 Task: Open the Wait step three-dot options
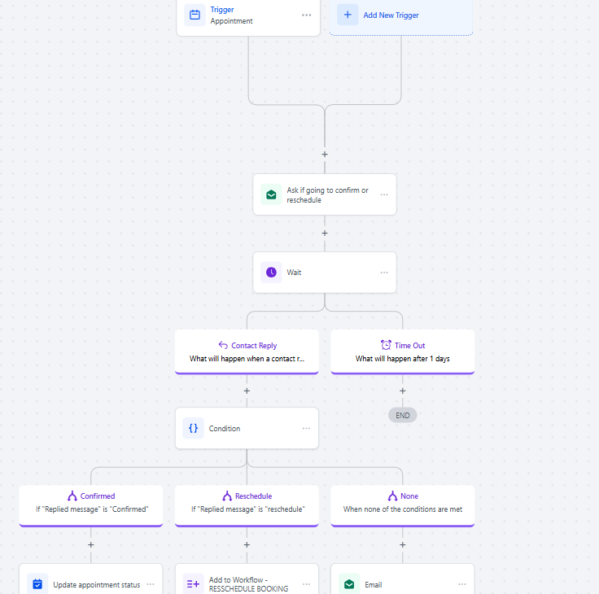click(x=384, y=273)
